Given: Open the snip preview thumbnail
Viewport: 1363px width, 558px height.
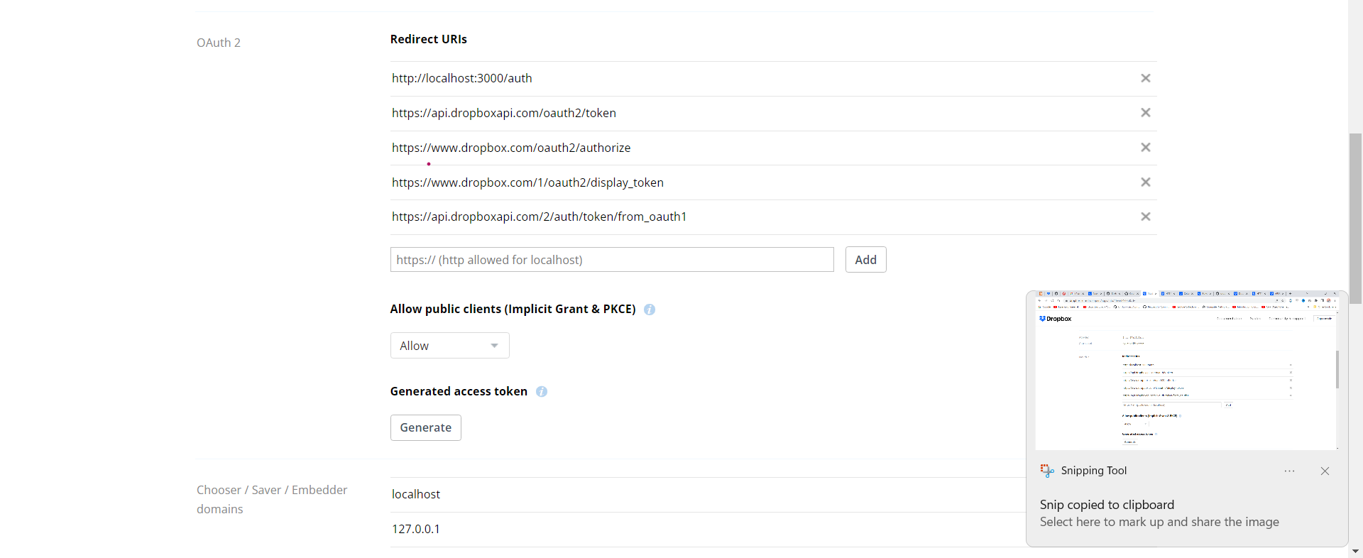Looking at the screenshot, I should click(x=1186, y=371).
